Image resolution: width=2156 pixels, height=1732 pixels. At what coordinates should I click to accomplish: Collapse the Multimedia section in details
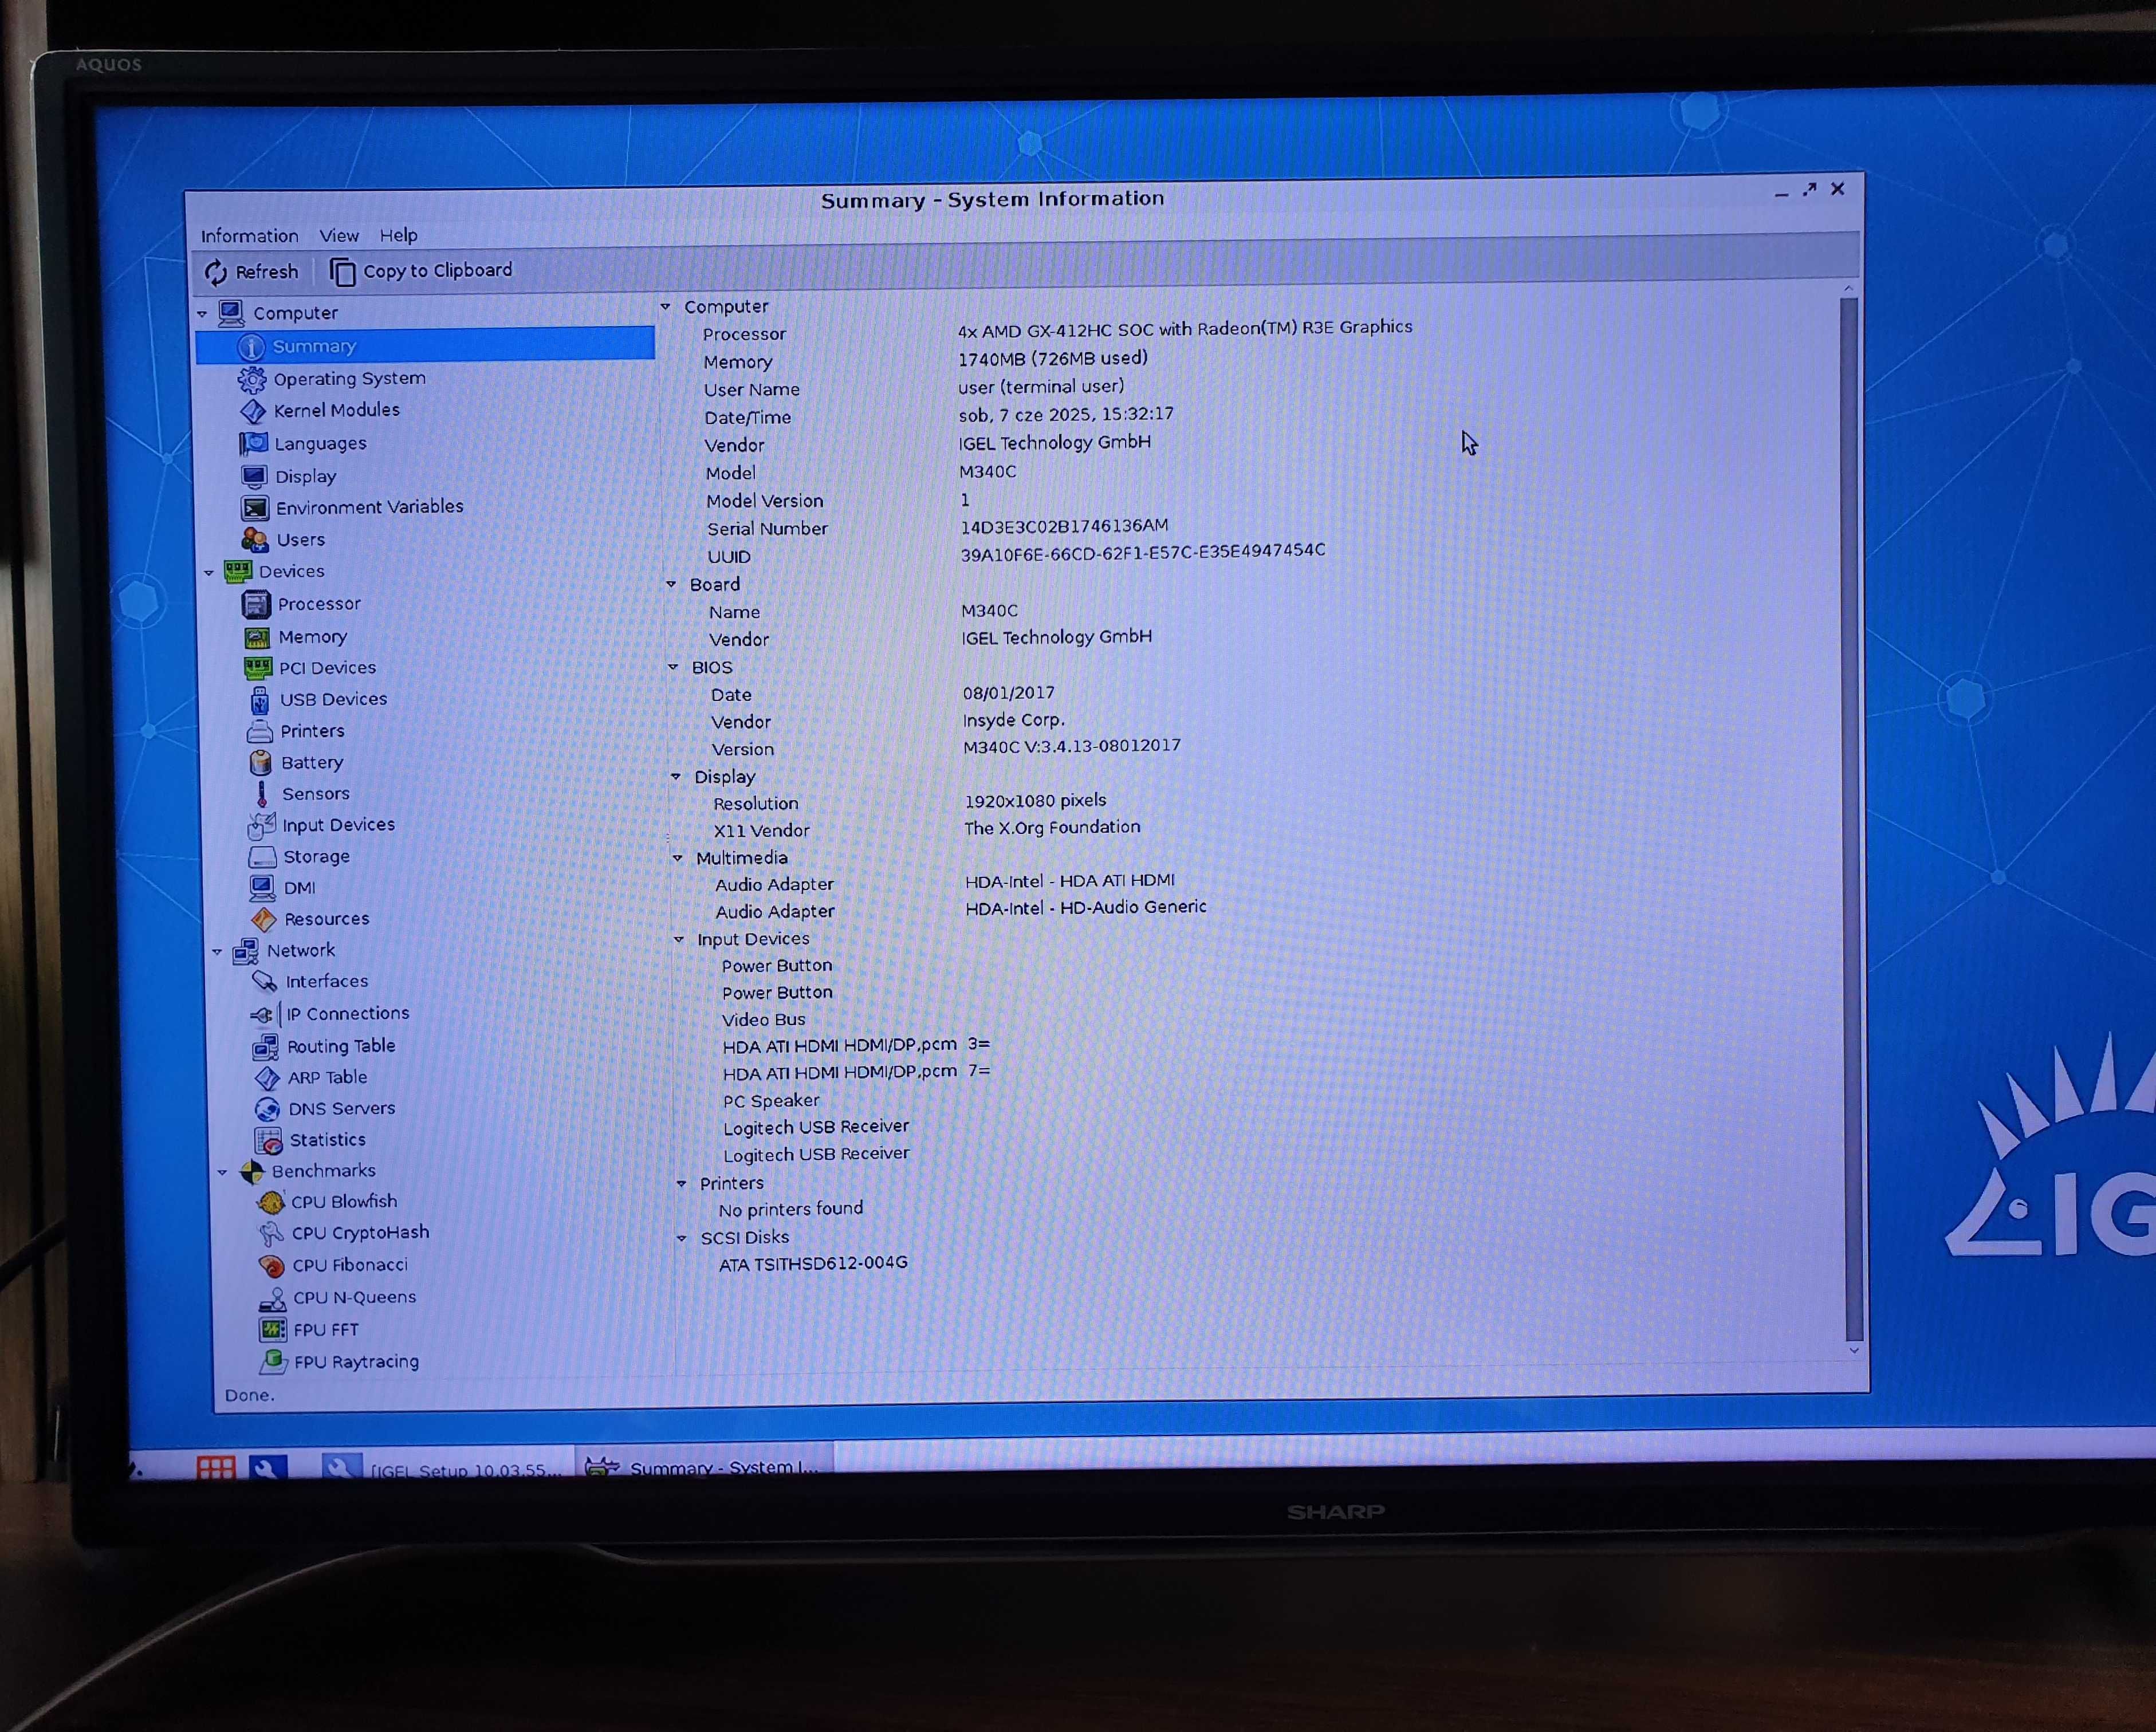coord(678,858)
